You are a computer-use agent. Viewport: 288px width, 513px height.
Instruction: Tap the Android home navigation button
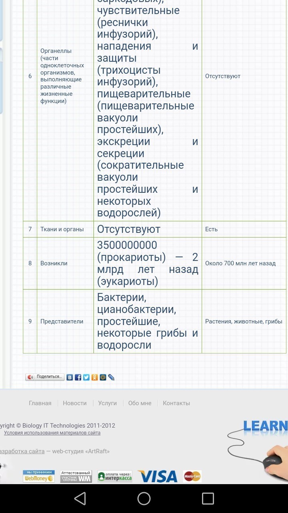[144, 499]
